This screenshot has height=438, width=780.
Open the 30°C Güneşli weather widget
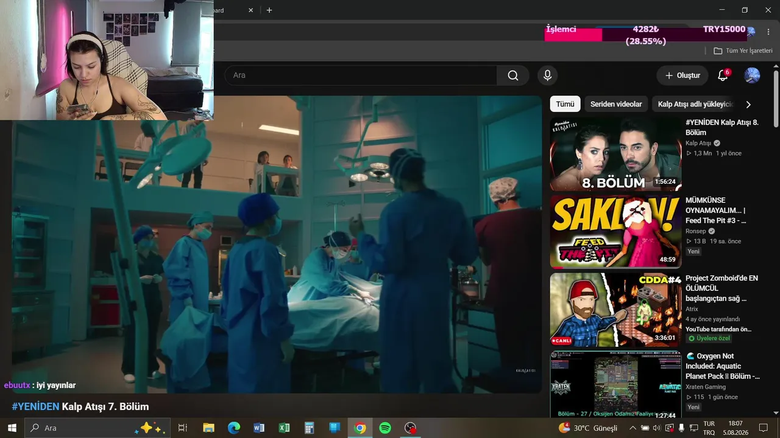tap(588, 428)
